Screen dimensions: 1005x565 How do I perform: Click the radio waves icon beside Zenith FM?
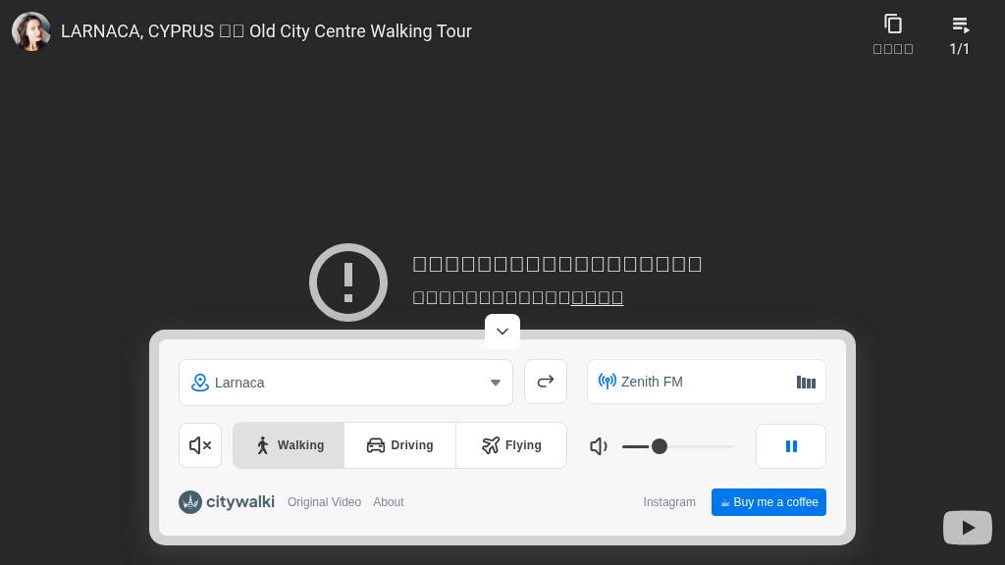coord(608,382)
